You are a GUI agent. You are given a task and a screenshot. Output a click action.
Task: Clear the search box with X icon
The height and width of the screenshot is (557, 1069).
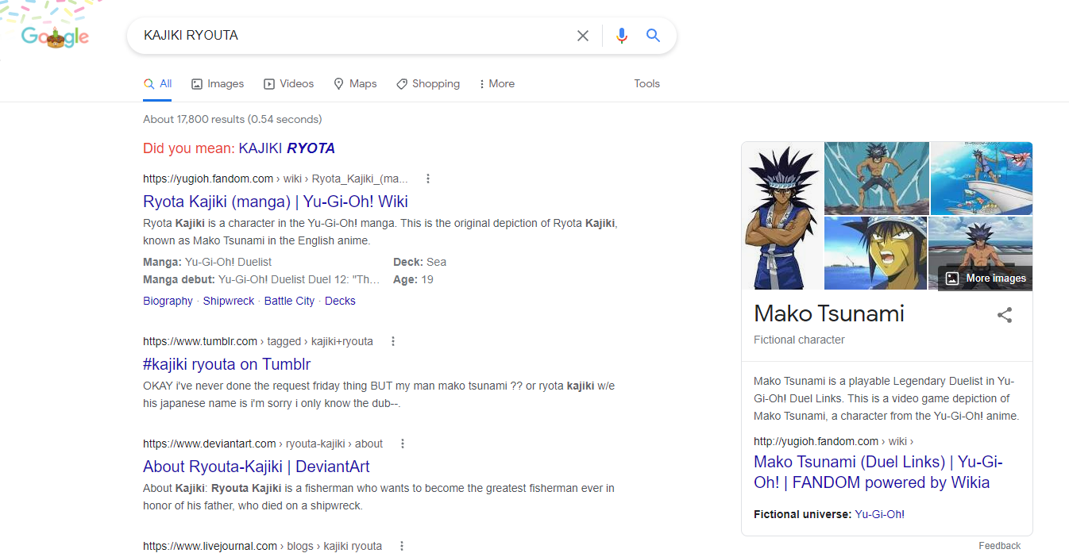583,36
